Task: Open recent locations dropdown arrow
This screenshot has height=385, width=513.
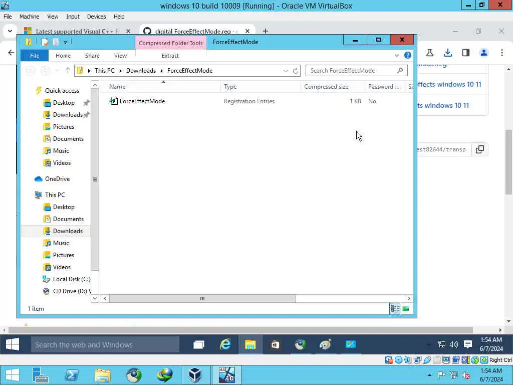Action: [57, 71]
